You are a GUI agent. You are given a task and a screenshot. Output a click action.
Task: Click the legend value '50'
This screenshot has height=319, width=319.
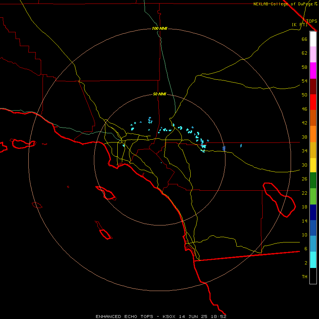point(304,95)
